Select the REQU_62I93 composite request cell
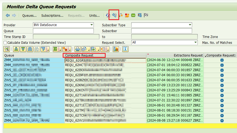237x133 pixels. point(105,70)
